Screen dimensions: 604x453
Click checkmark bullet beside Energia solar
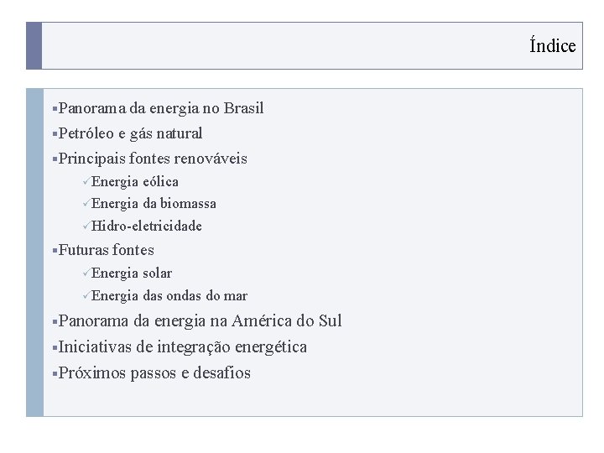pyautogui.click(x=86, y=273)
